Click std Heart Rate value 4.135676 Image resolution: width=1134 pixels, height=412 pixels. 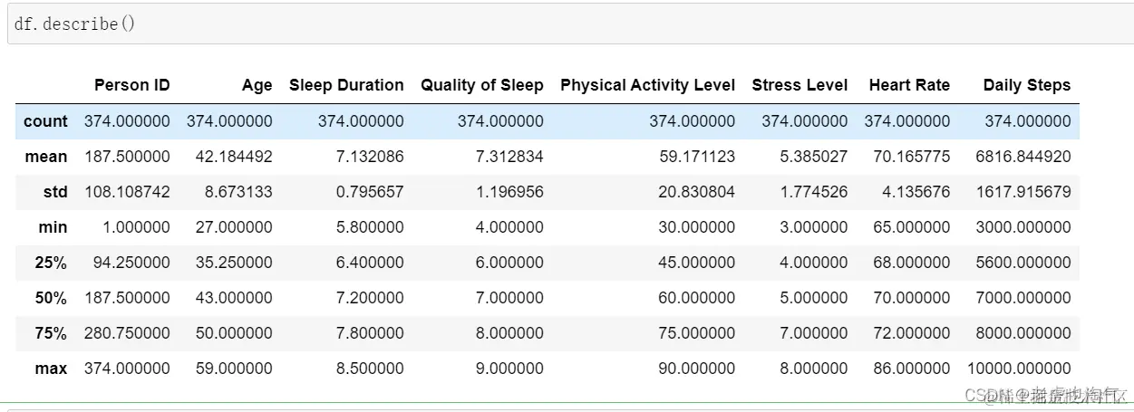916,192
